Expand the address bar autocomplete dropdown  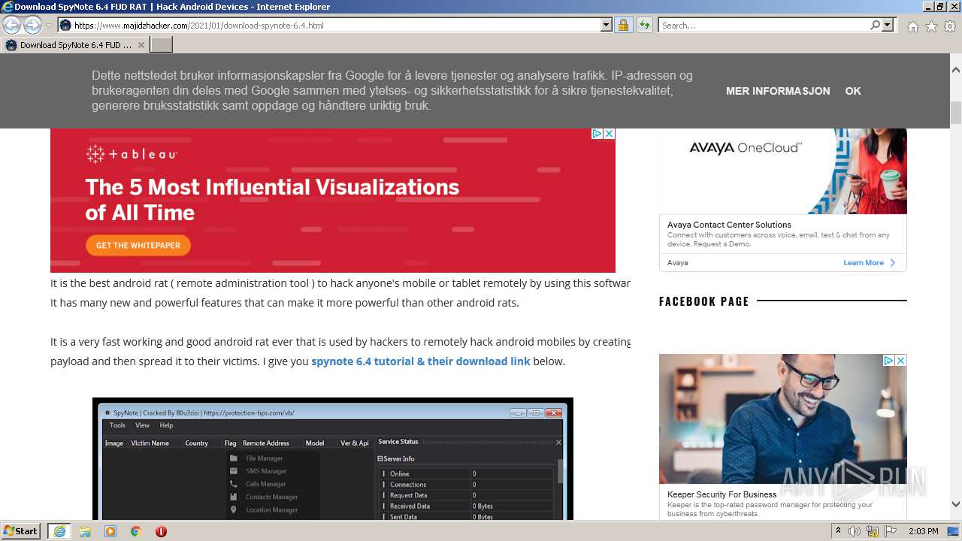[607, 26]
